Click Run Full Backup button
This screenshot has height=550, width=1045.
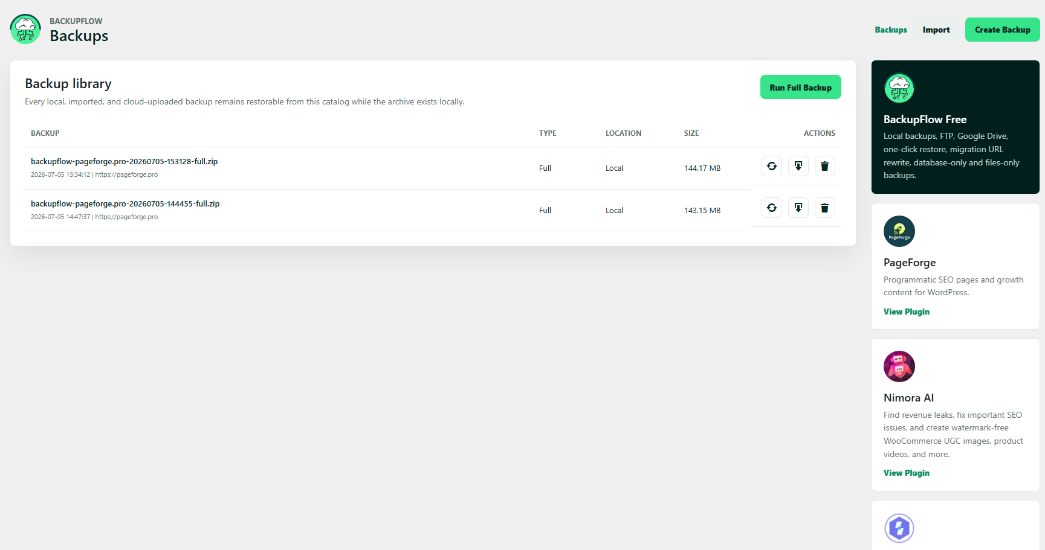point(801,87)
